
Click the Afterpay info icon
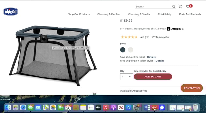(x=183, y=29)
